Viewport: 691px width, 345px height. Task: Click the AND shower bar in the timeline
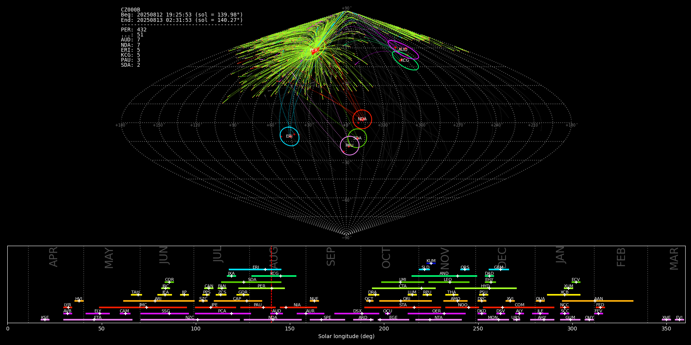click(x=444, y=276)
